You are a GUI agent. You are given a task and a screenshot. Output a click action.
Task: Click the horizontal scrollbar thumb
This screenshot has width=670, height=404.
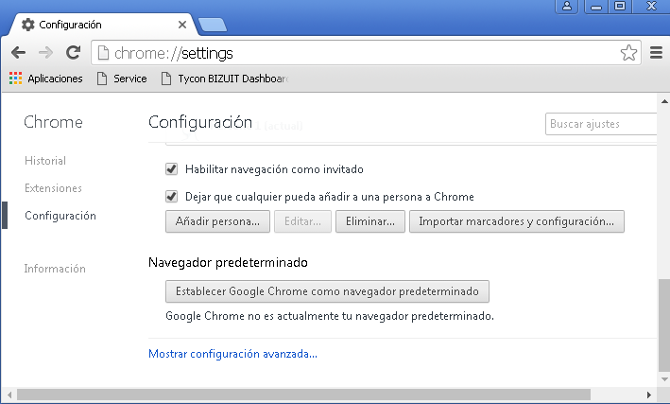click(303, 395)
